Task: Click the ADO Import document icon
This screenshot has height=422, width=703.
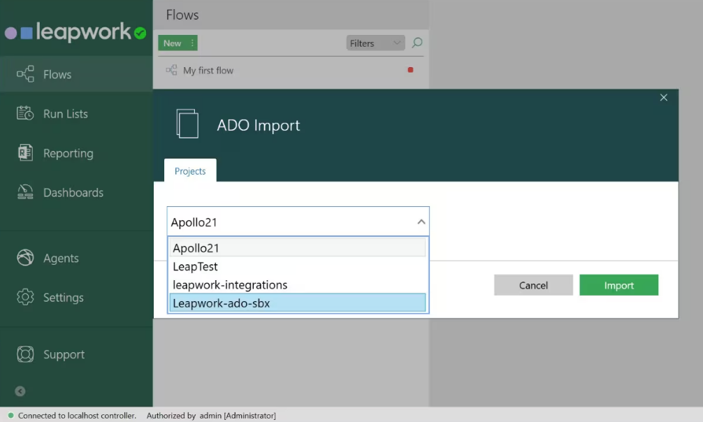Action: (x=187, y=124)
